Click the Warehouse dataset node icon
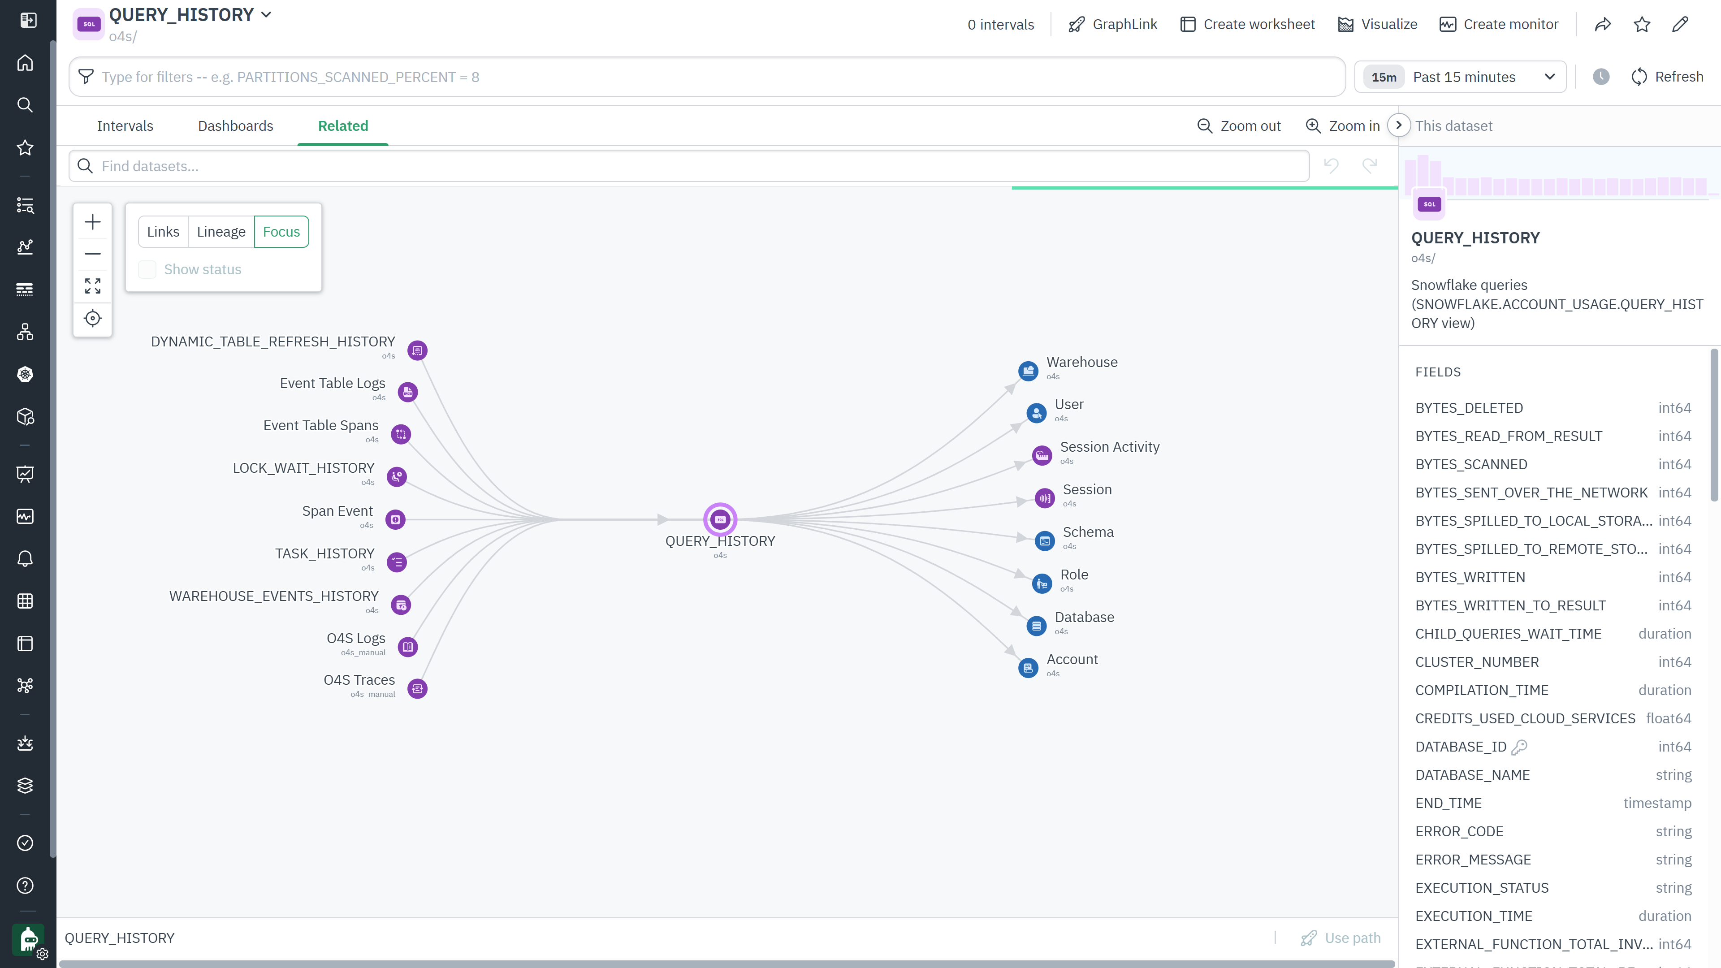Image resolution: width=1721 pixels, height=968 pixels. 1028,370
